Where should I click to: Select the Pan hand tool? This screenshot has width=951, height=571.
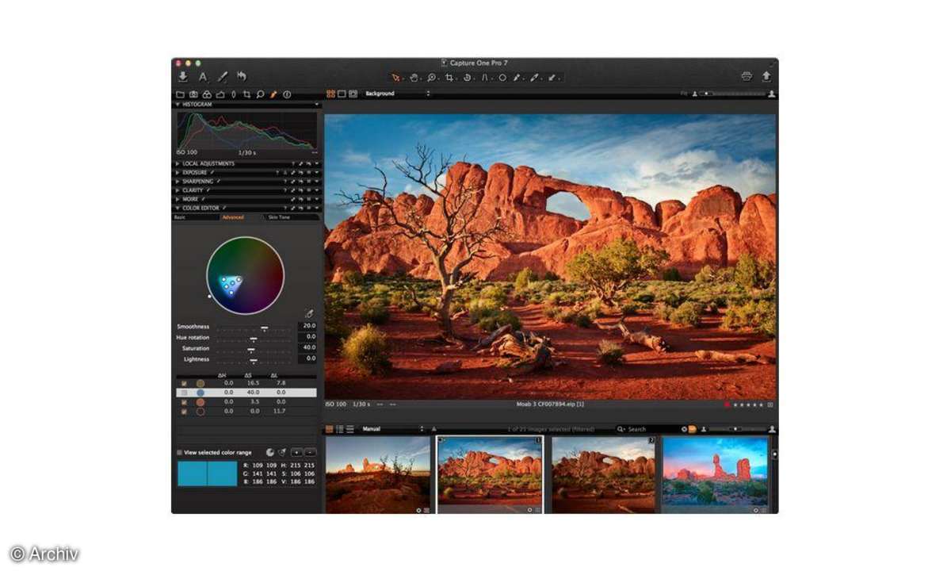(x=414, y=78)
